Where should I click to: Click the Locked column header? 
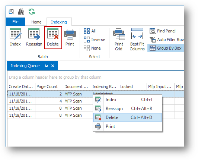click(x=133, y=87)
